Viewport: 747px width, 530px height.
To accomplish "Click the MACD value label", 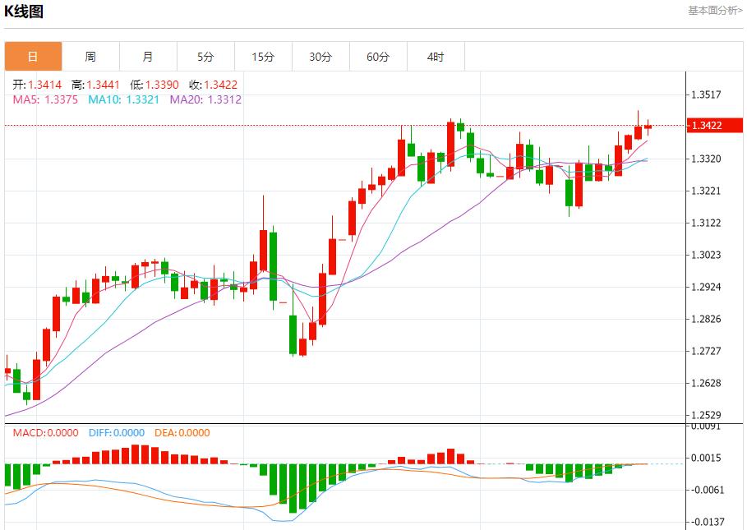I will 44,433.
